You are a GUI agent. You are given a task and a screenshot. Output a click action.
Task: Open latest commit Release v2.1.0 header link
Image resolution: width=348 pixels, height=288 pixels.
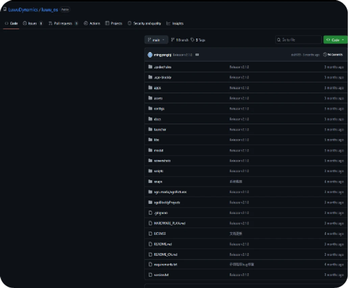coord(182,55)
